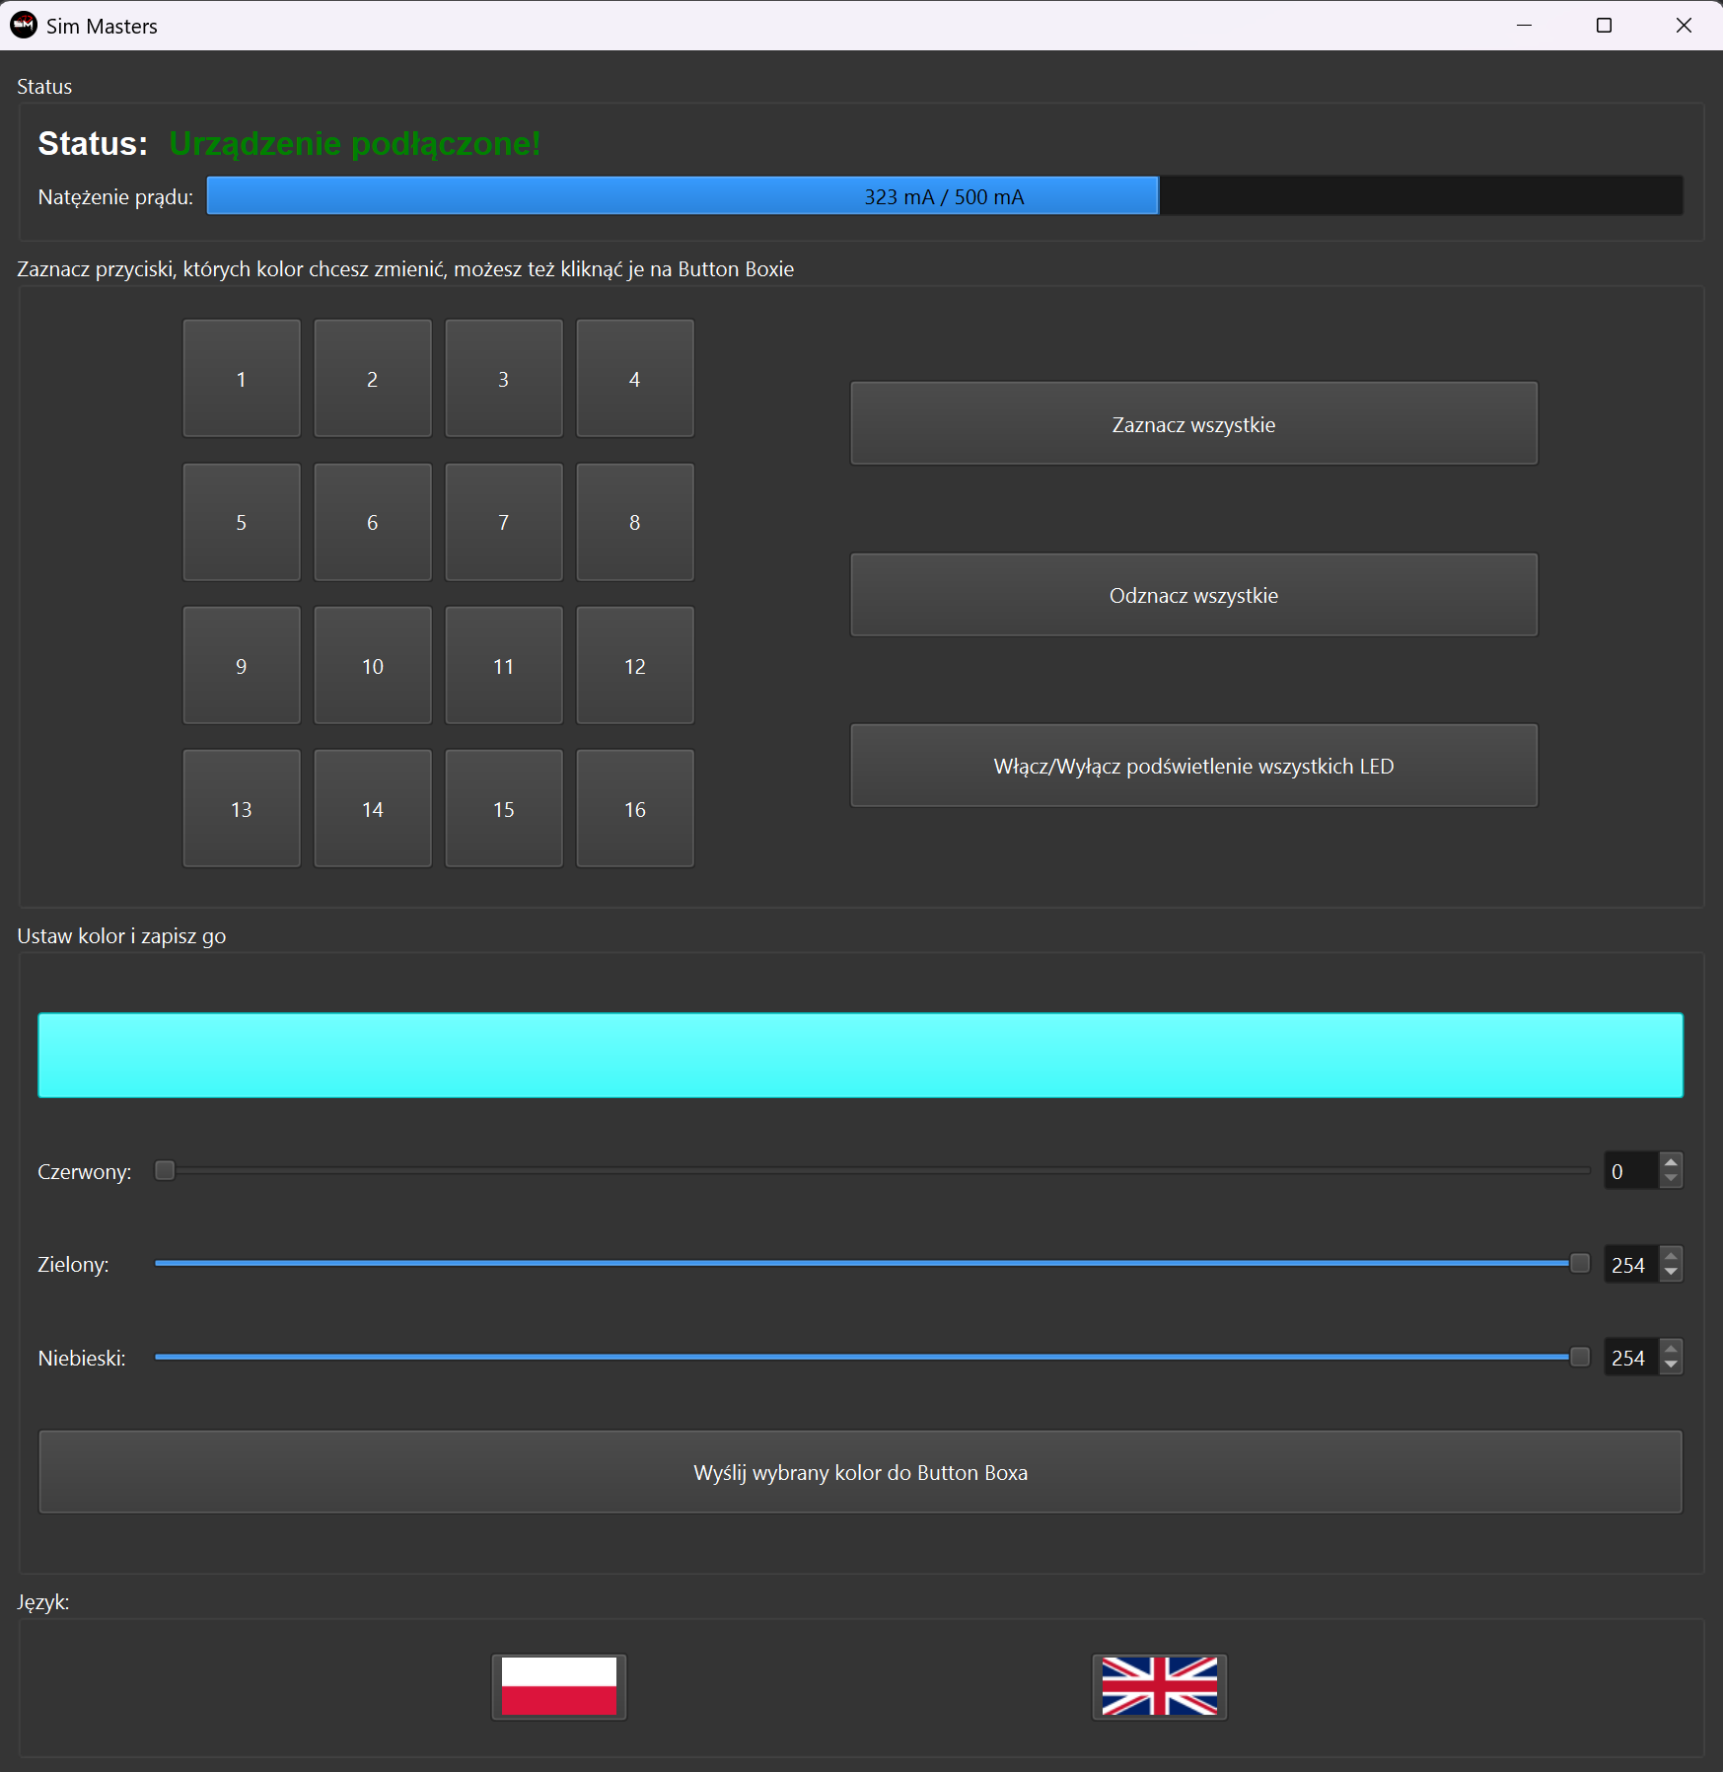Decrease the Zielony value with down arrow
This screenshot has width=1723, height=1772.
click(1671, 1273)
